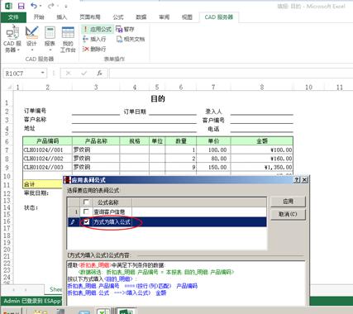Image resolution: width=353 pixels, height=314 pixels.
Task: Click the 暂存 temporary save icon
Action: (119, 29)
